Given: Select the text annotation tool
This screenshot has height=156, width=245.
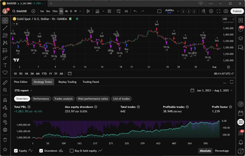Looking at the screenshot, I should click(5, 65).
